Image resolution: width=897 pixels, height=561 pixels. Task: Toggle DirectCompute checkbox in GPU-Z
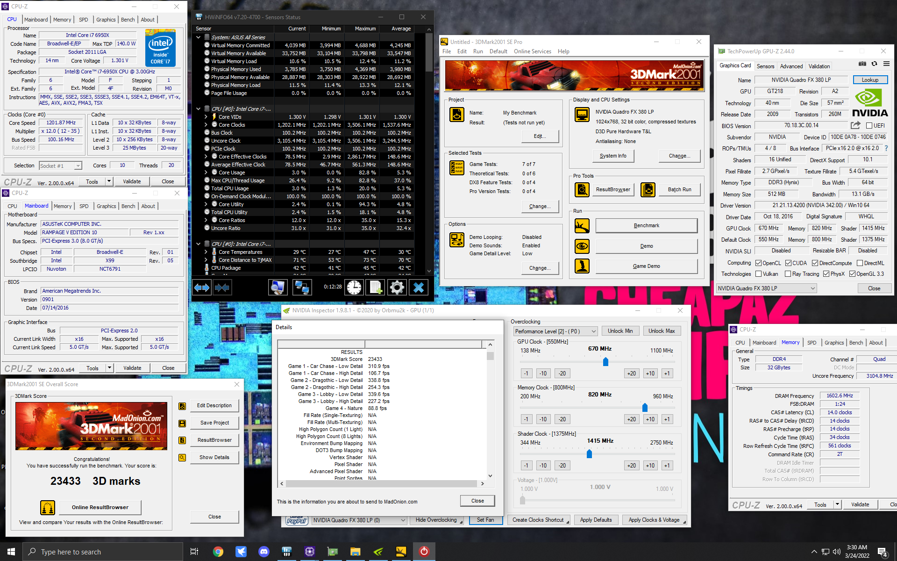pos(815,263)
